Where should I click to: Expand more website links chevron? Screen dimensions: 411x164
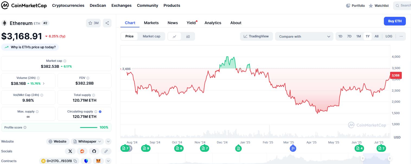pos(108,142)
